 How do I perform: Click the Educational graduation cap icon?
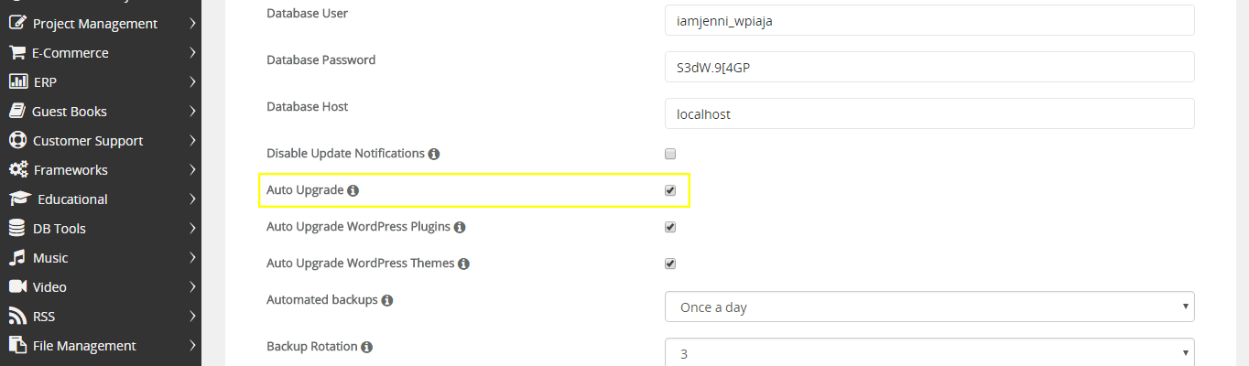click(x=19, y=199)
